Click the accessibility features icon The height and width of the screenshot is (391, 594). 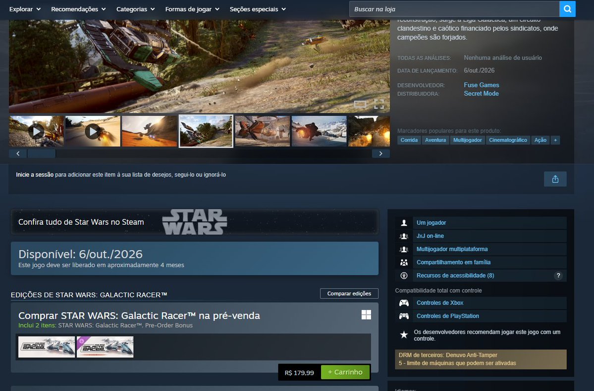404,276
